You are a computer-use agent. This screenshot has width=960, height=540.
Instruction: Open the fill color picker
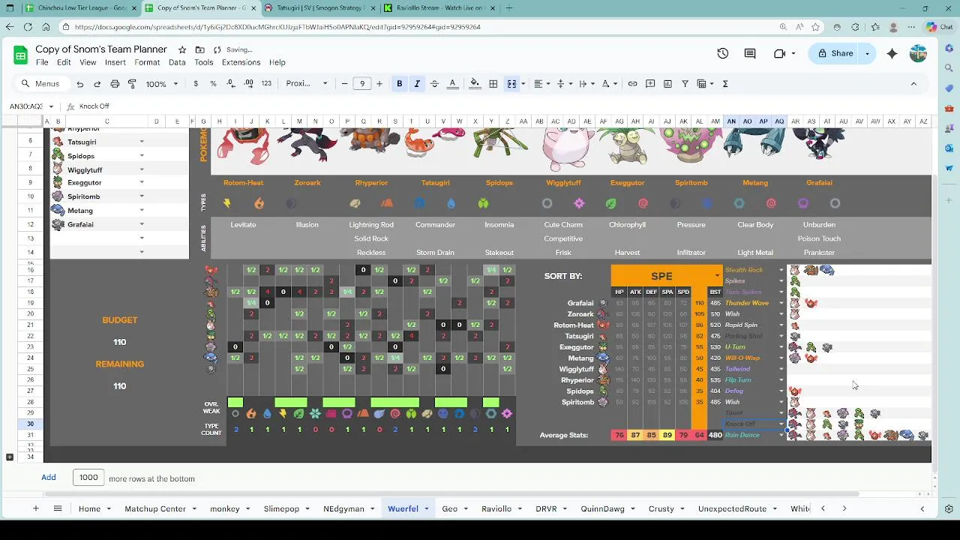[x=475, y=84]
